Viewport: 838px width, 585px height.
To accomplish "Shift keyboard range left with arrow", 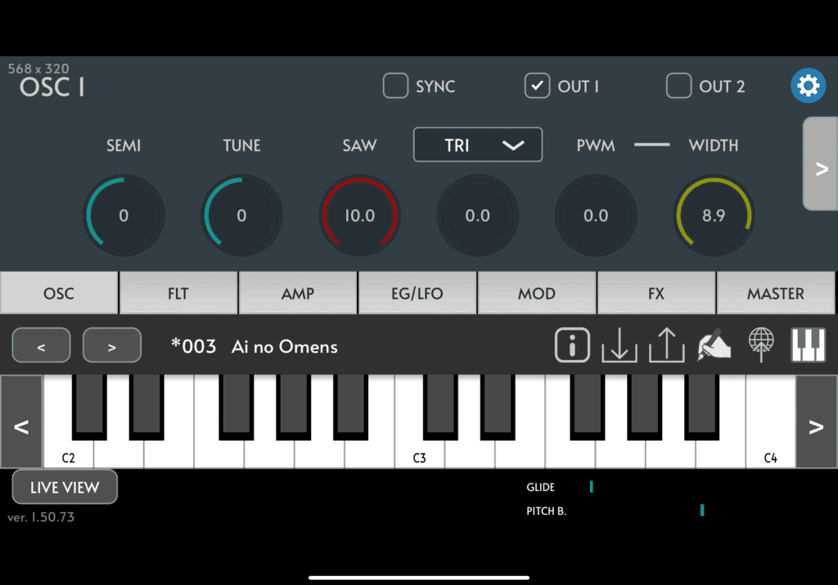I will pos(21,422).
